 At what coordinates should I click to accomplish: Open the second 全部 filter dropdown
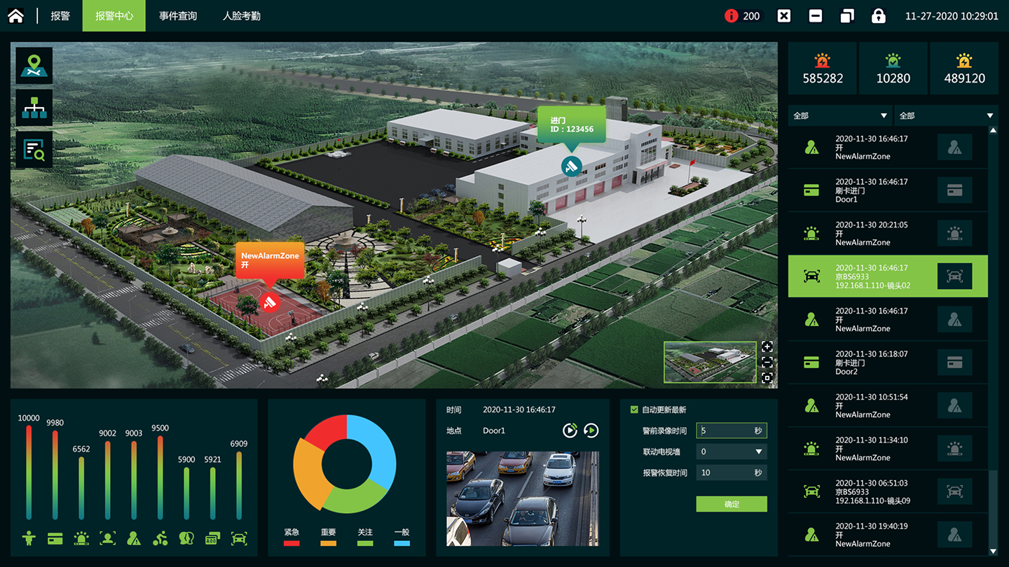(x=946, y=115)
